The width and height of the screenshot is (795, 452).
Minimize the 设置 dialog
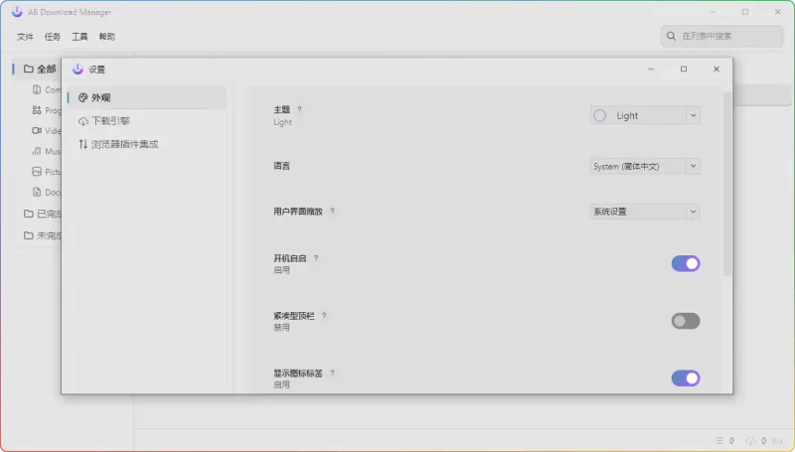pyautogui.click(x=651, y=69)
